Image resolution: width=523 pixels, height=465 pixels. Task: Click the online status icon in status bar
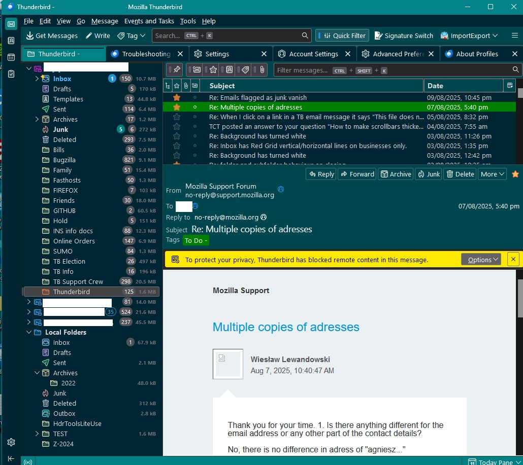point(28,461)
